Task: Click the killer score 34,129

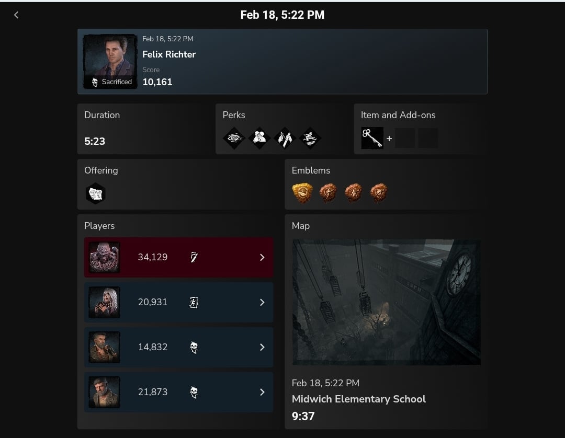Action: tap(153, 257)
